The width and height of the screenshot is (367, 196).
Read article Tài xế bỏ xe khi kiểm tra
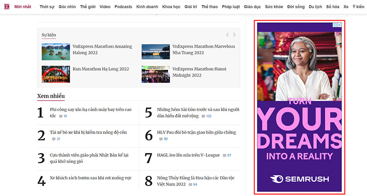pos(88,132)
